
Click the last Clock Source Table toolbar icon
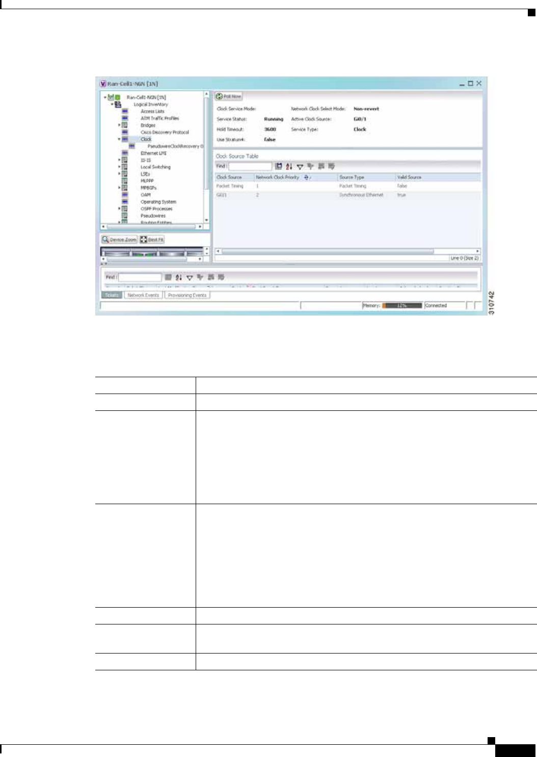pyautogui.click(x=331, y=166)
